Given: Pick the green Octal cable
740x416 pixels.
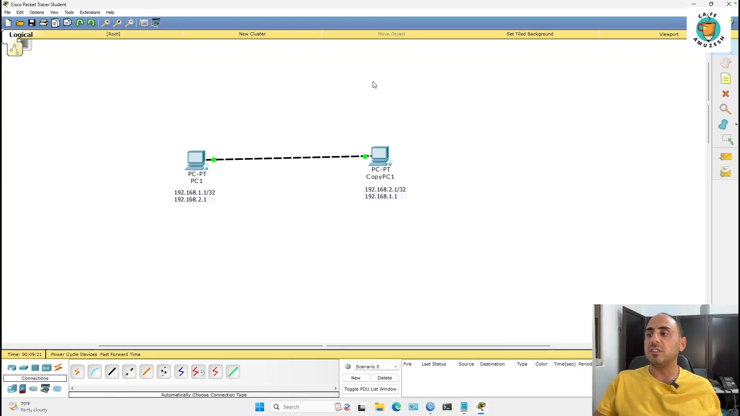Looking at the screenshot, I should (x=233, y=372).
